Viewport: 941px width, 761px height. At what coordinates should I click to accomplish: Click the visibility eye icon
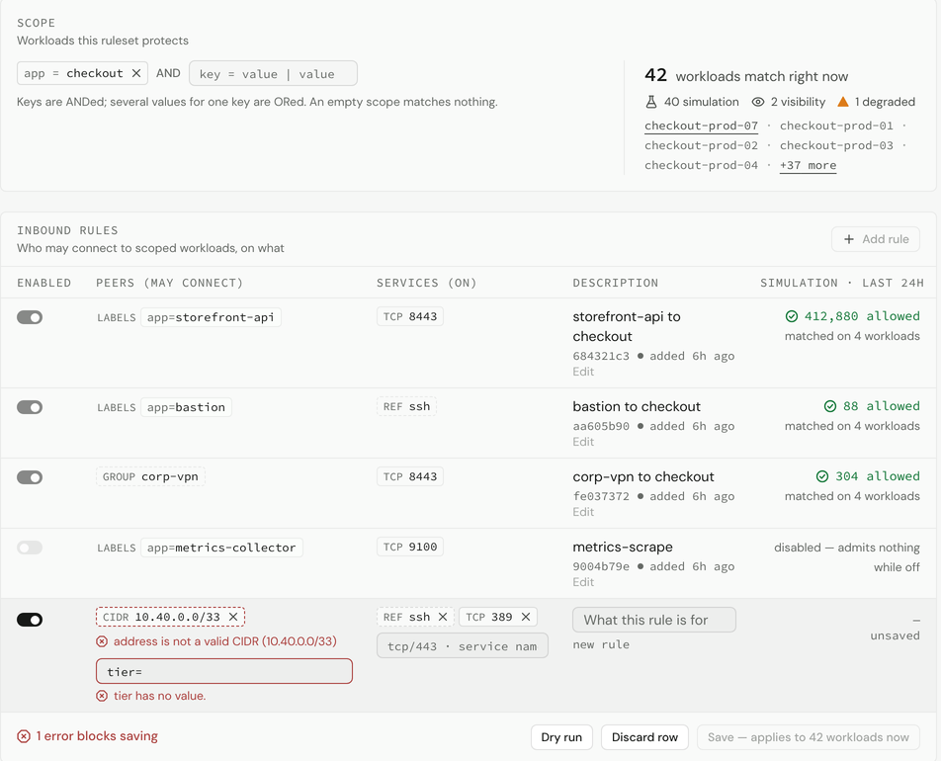[x=758, y=102]
